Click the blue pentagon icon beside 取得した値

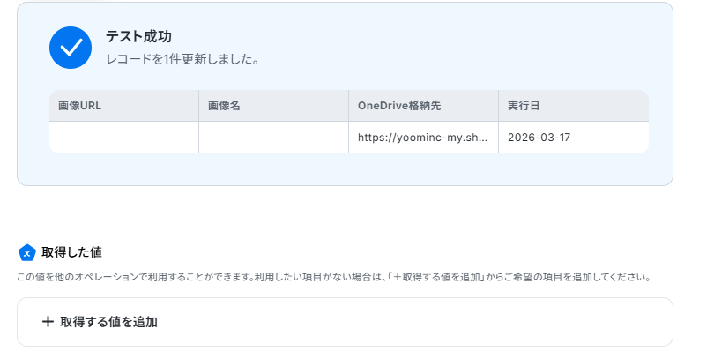pyautogui.click(x=26, y=252)
